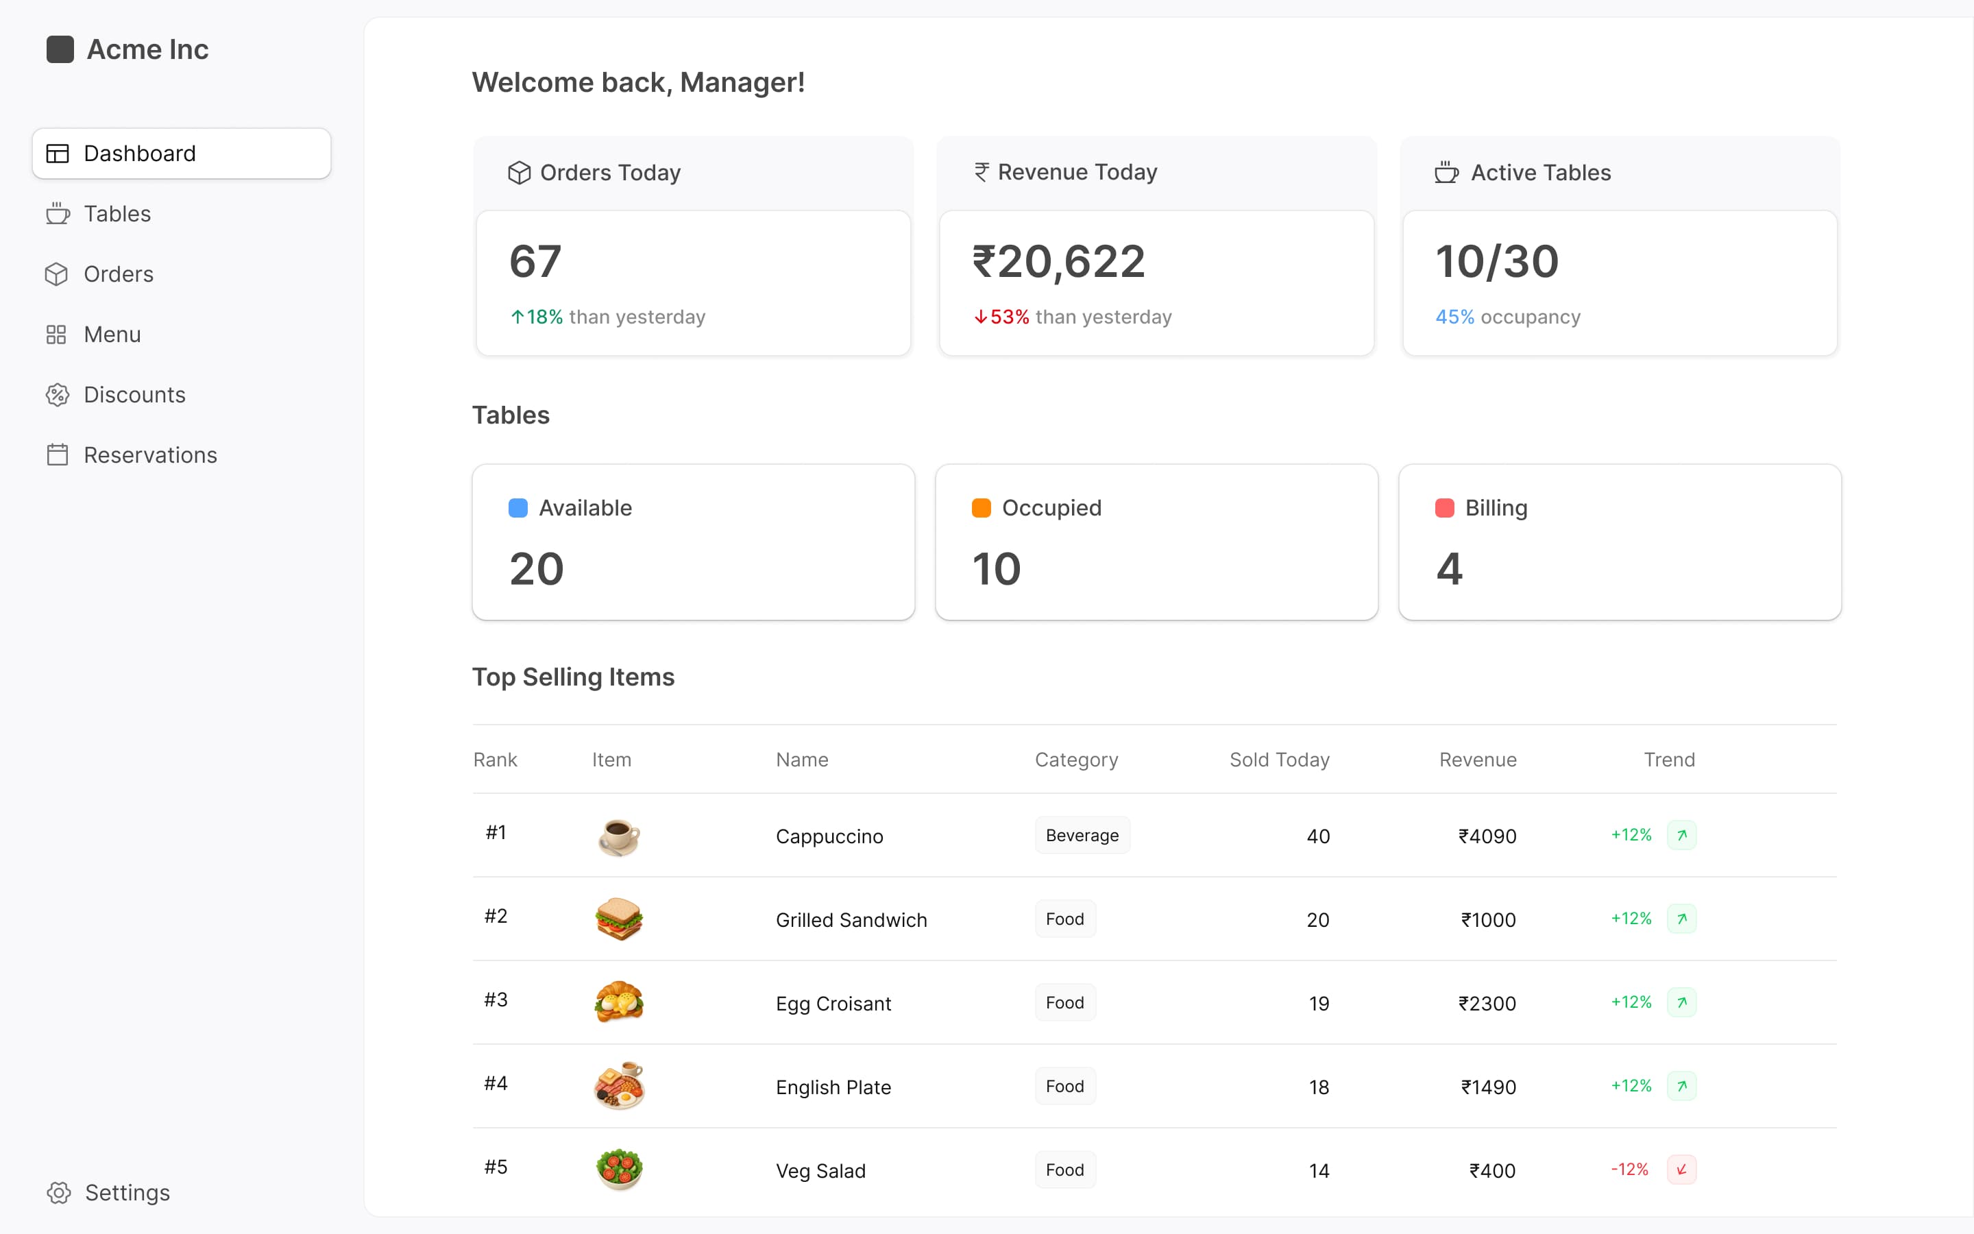Open the Occupied tables card
This screenshot has width=1974, height=1234.
coord(1156,542)
